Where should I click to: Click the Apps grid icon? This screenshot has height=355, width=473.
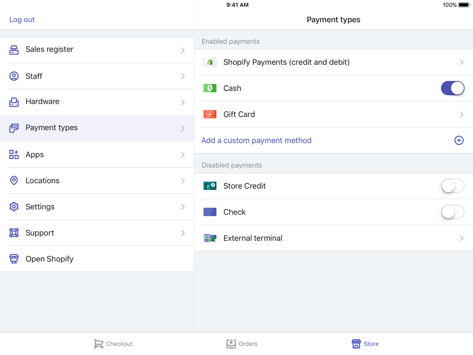pos(14,154)
